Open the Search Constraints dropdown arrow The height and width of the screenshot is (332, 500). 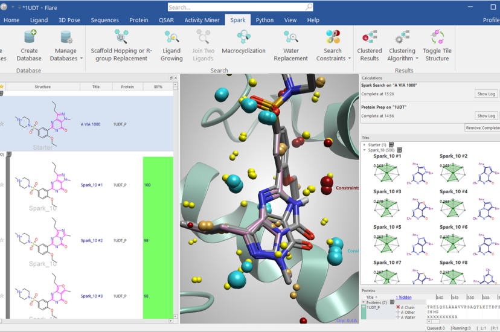click(x=350, y=59)
